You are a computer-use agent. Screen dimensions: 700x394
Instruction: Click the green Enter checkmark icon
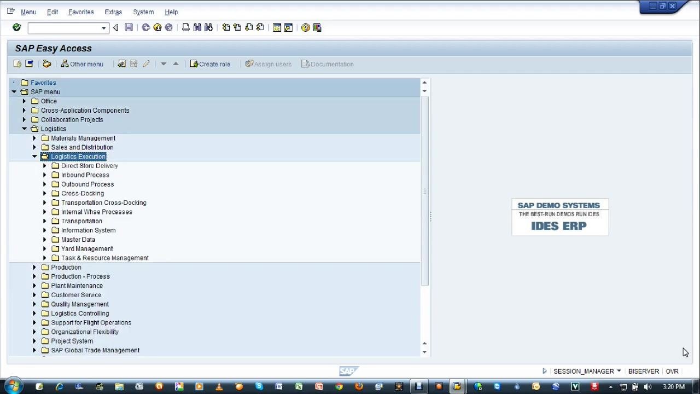(x=16, y=27)
